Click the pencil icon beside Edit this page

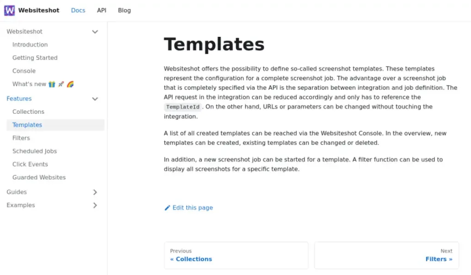(167, 208)
